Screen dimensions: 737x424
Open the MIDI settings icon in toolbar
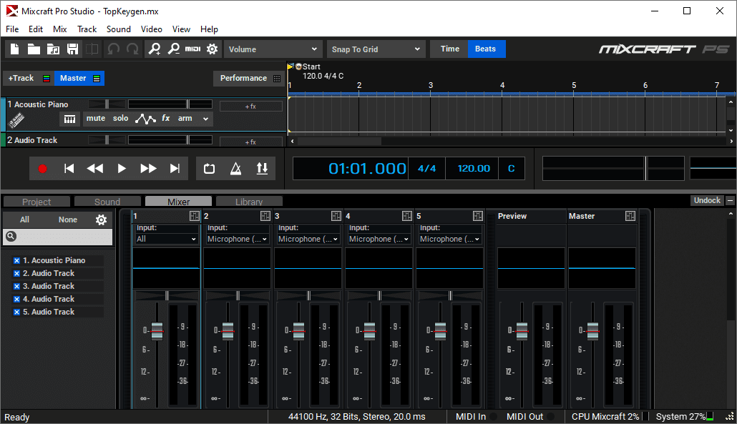(x=192, y=49)
